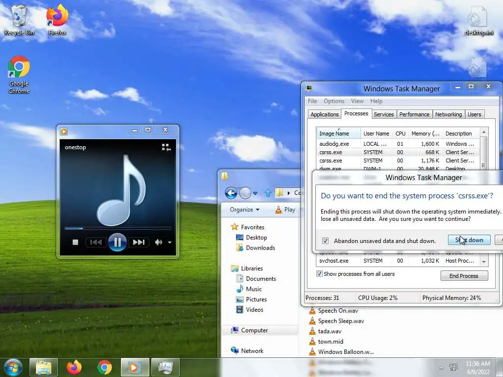Switch to the Networking tab

point(448,114)
